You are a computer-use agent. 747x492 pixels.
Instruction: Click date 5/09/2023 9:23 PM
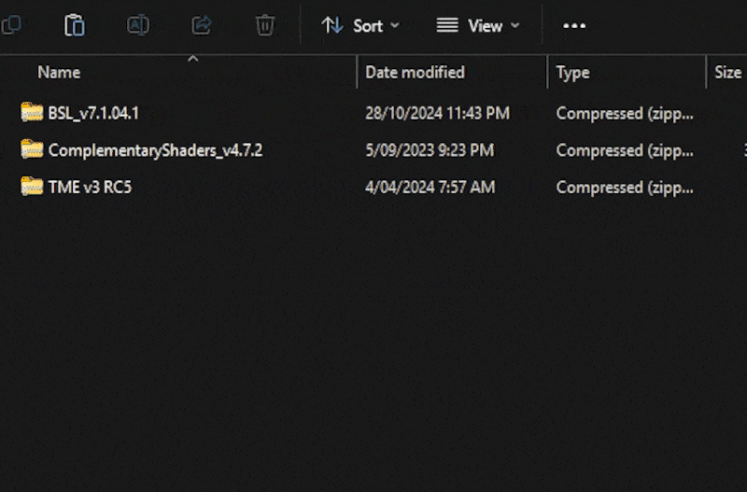click(x=430, y=150)
